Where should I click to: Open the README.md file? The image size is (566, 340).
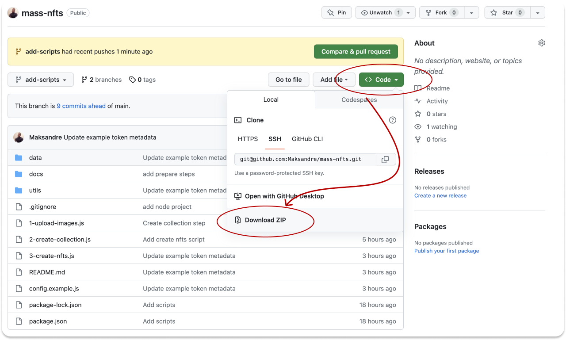point(47,272)
